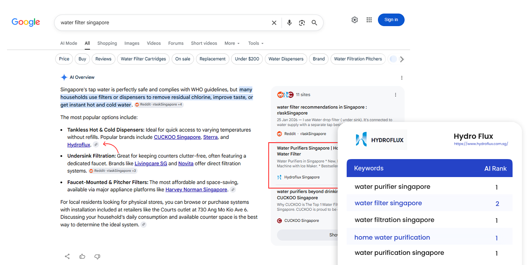Image resolution: width=529 pixels, height=265 pixels.
Task: Select the Price filter chip
Action: click(64, 59)
